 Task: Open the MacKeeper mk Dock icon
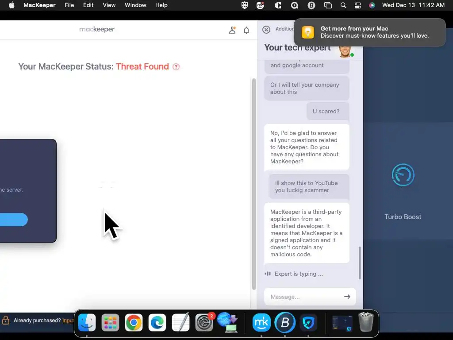click(261, 322)
